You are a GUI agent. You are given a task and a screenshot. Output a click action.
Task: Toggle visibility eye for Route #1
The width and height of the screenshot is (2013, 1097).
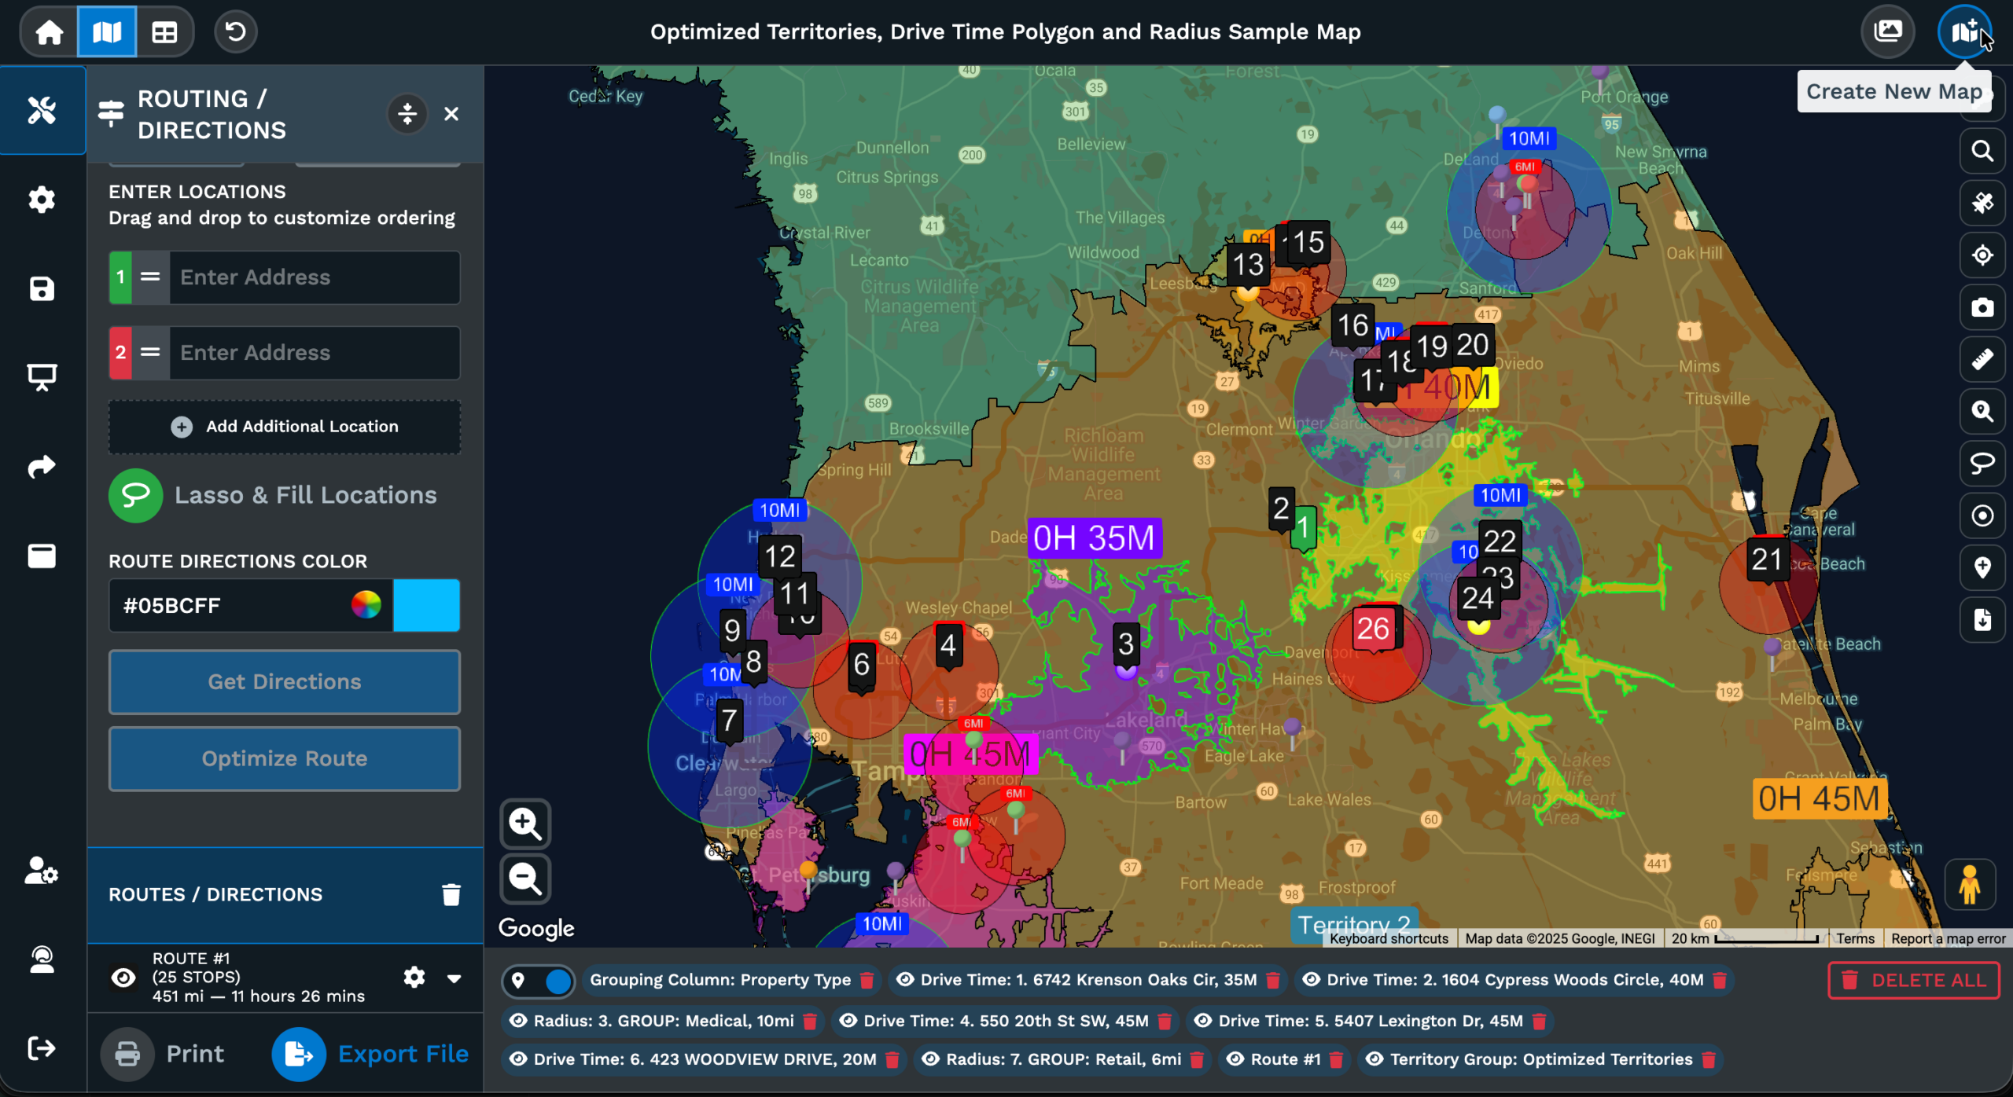[x=123, y=978]
